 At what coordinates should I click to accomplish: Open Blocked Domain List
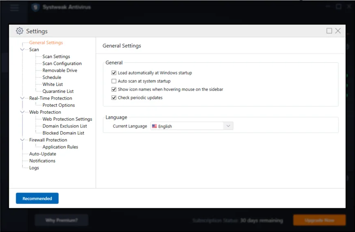[x=63, y=133]
